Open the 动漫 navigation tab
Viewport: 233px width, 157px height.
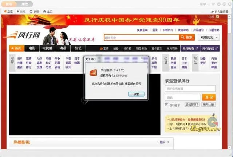click(63, 48)
